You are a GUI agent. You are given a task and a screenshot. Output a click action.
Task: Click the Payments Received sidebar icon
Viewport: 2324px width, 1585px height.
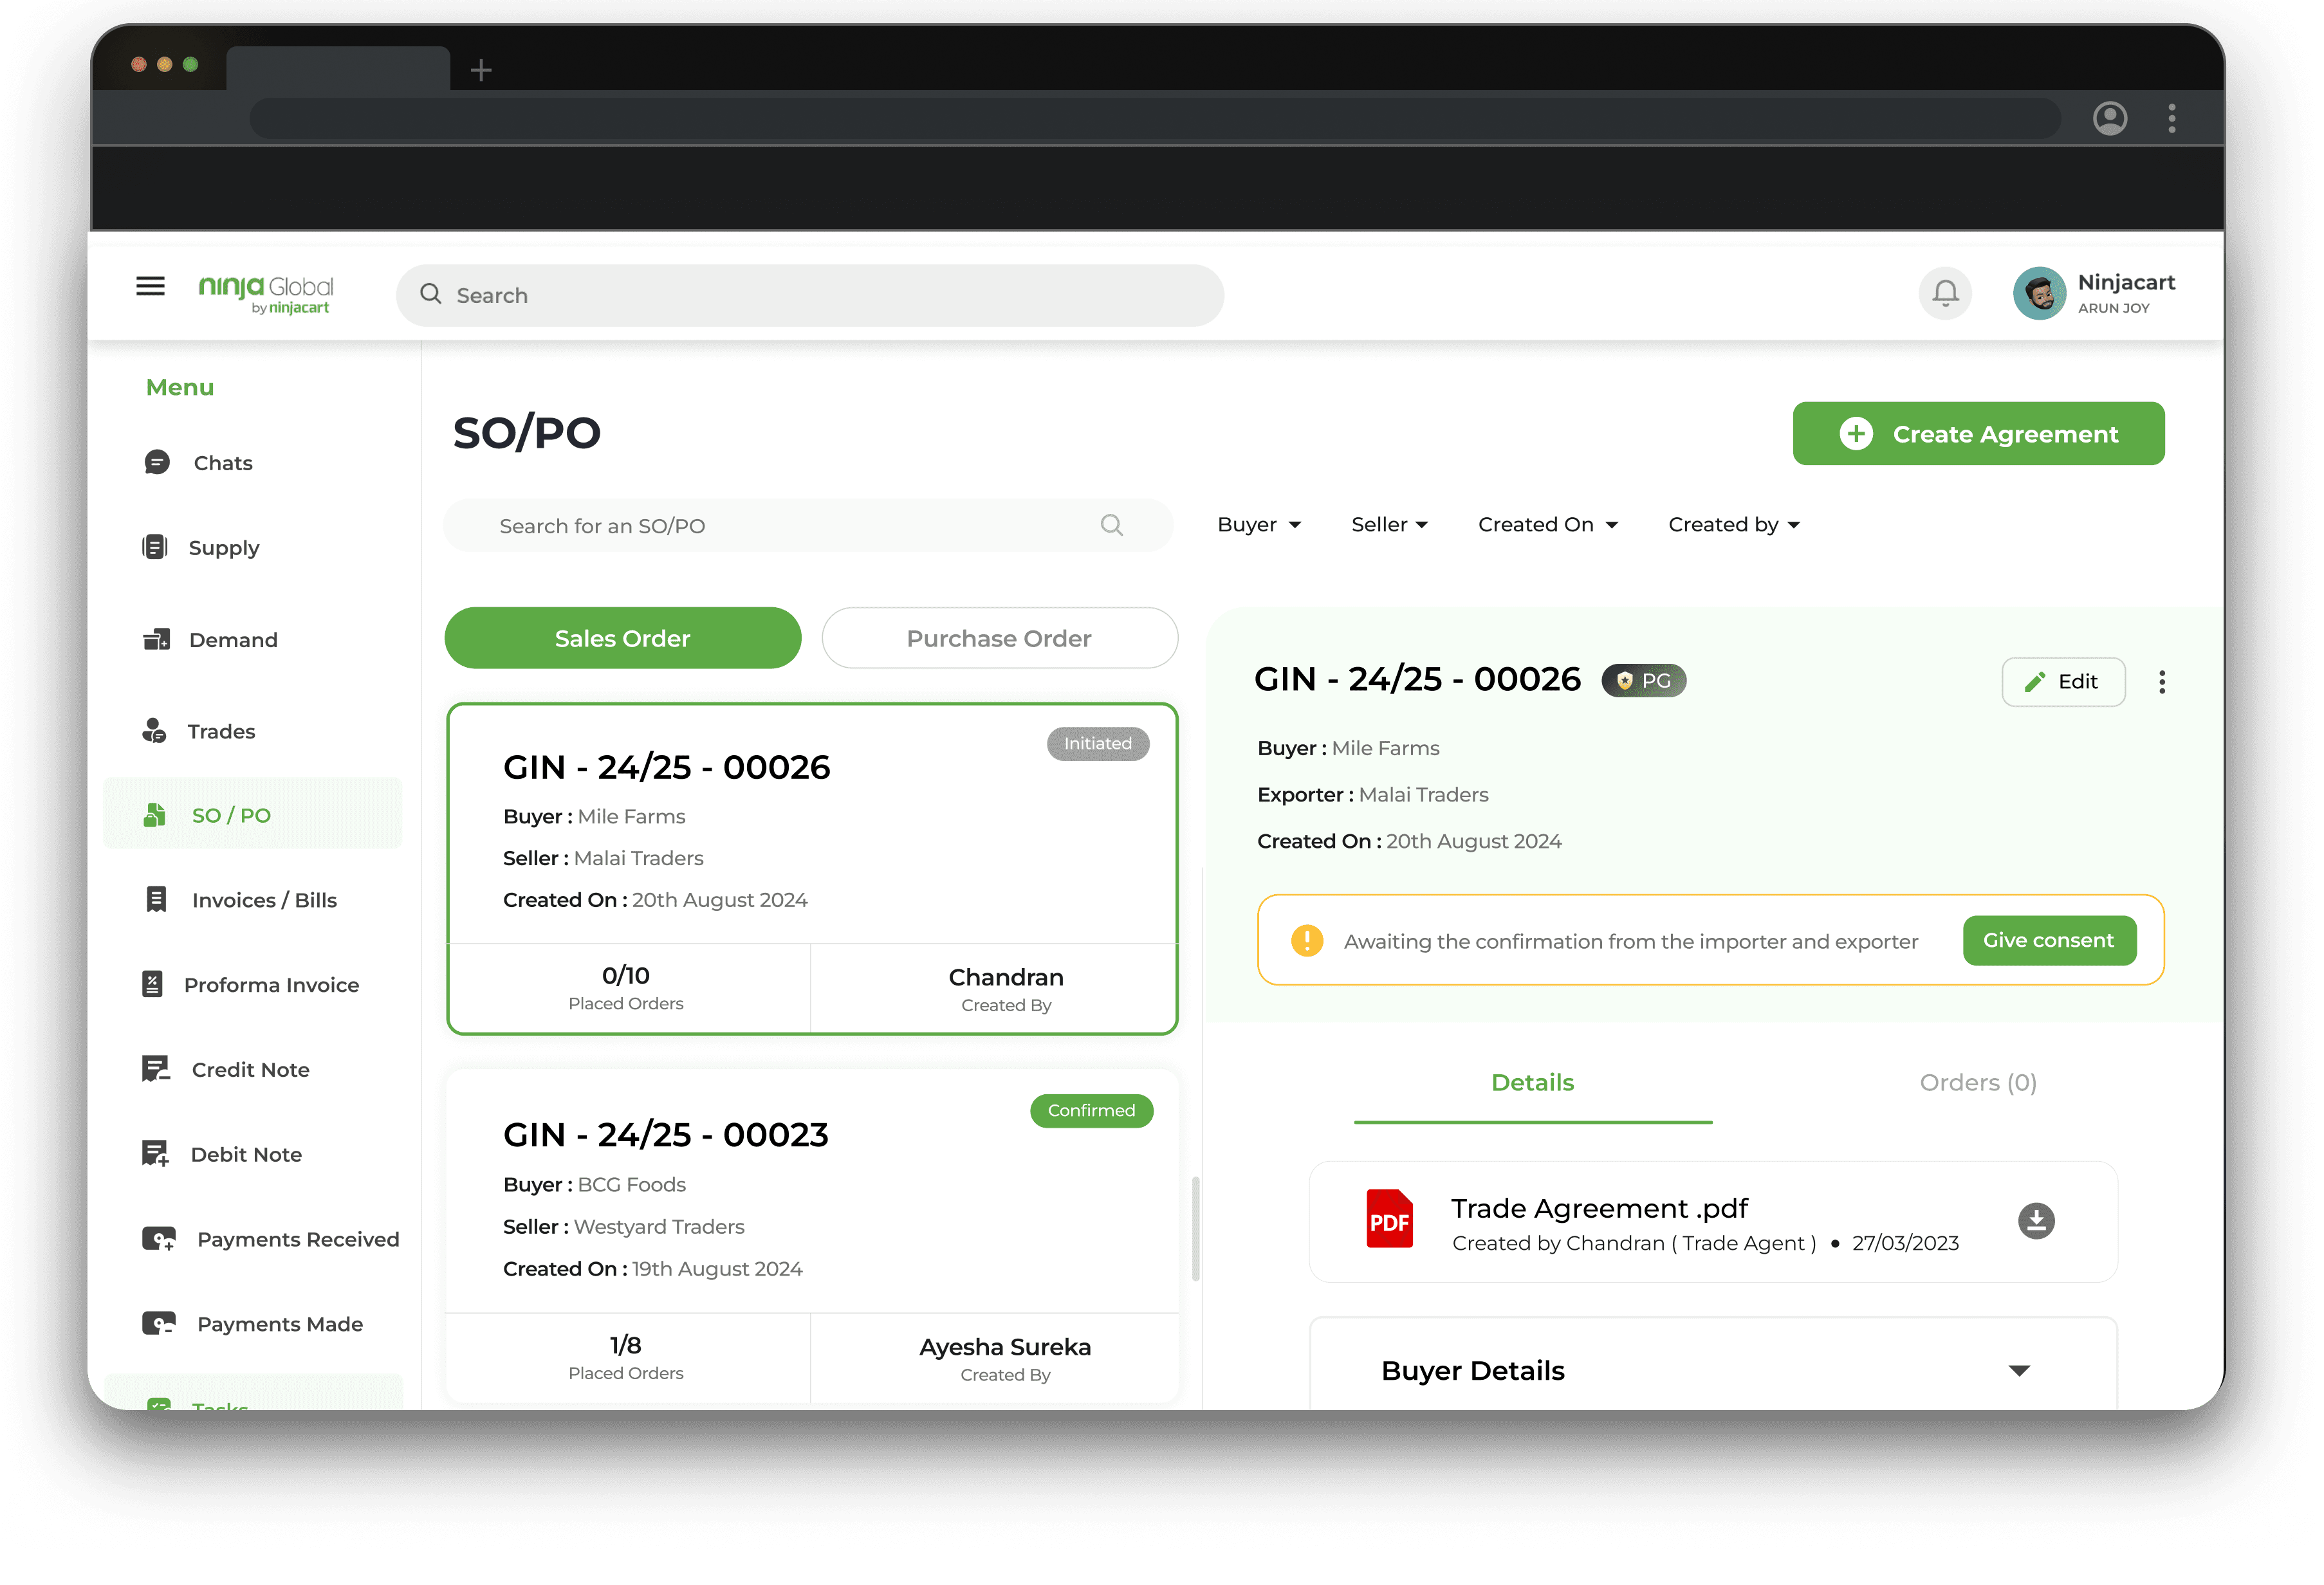158,1239
